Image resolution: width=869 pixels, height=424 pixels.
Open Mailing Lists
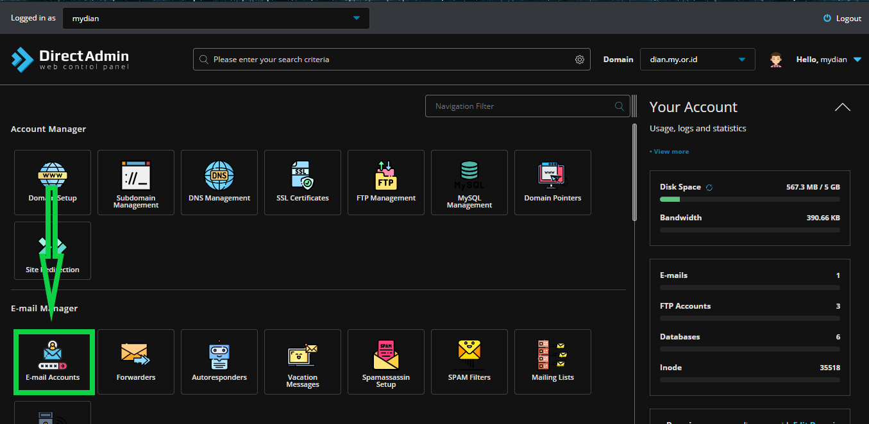(x=553, y=362)
